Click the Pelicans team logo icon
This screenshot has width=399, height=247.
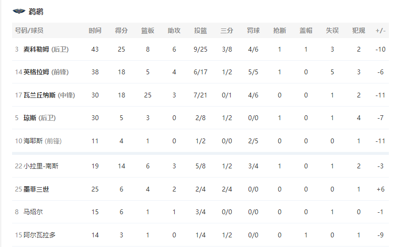[x=19, y=11]
